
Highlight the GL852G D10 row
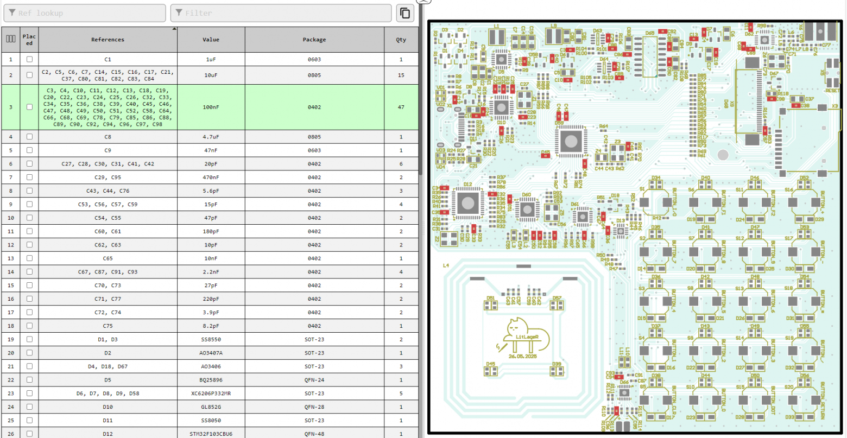pos(210,407)
